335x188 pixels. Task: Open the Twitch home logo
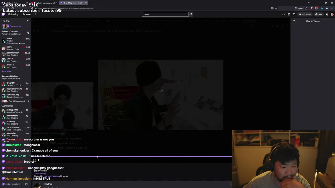3,14
